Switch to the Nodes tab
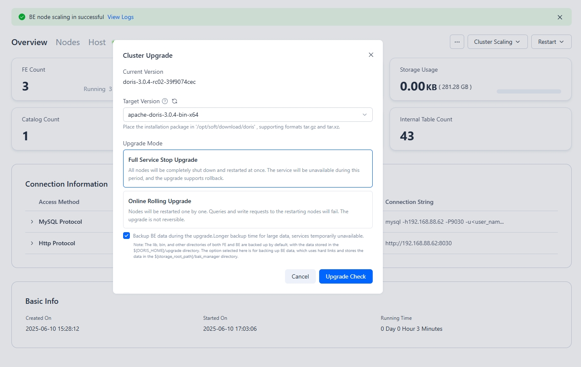 tap(67, 42)
